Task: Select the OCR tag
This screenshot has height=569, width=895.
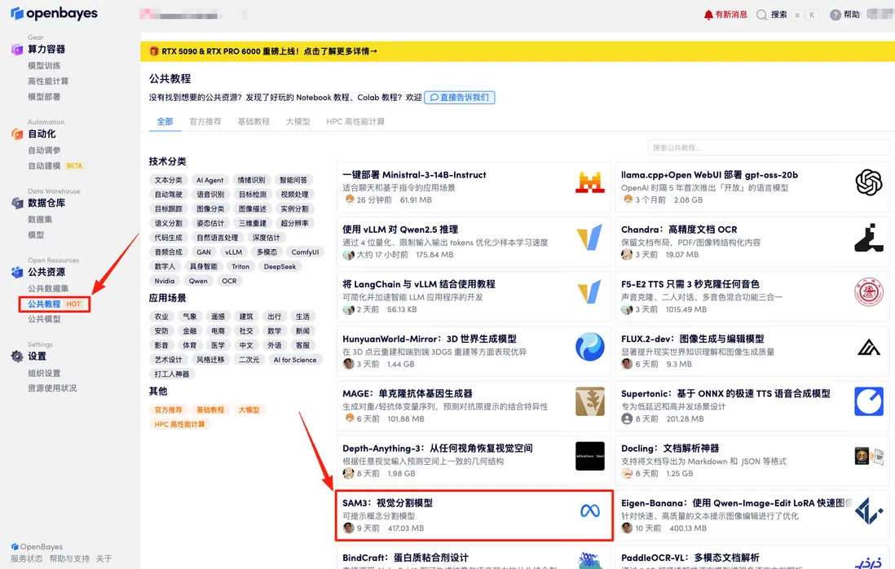Action: coord(230,281)
